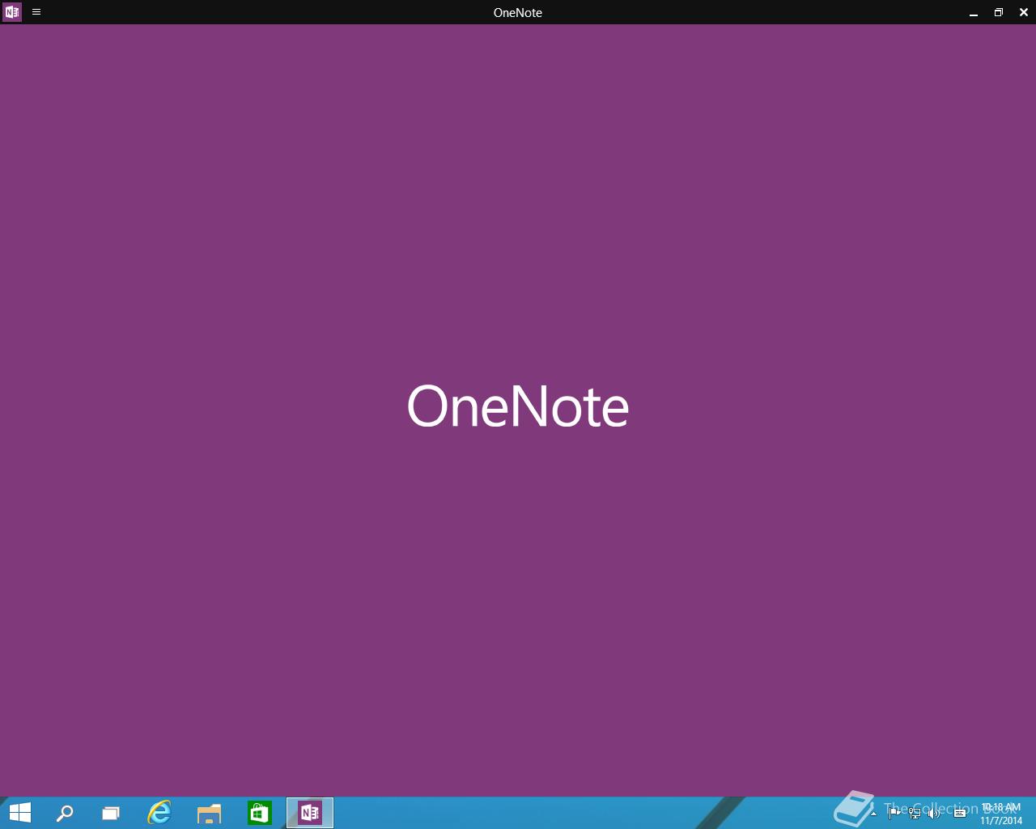The width and height of the screenshot is (1036, 829).
Task: Open Search magnifier on the taskbar
Action: click(x=65, y=813)
